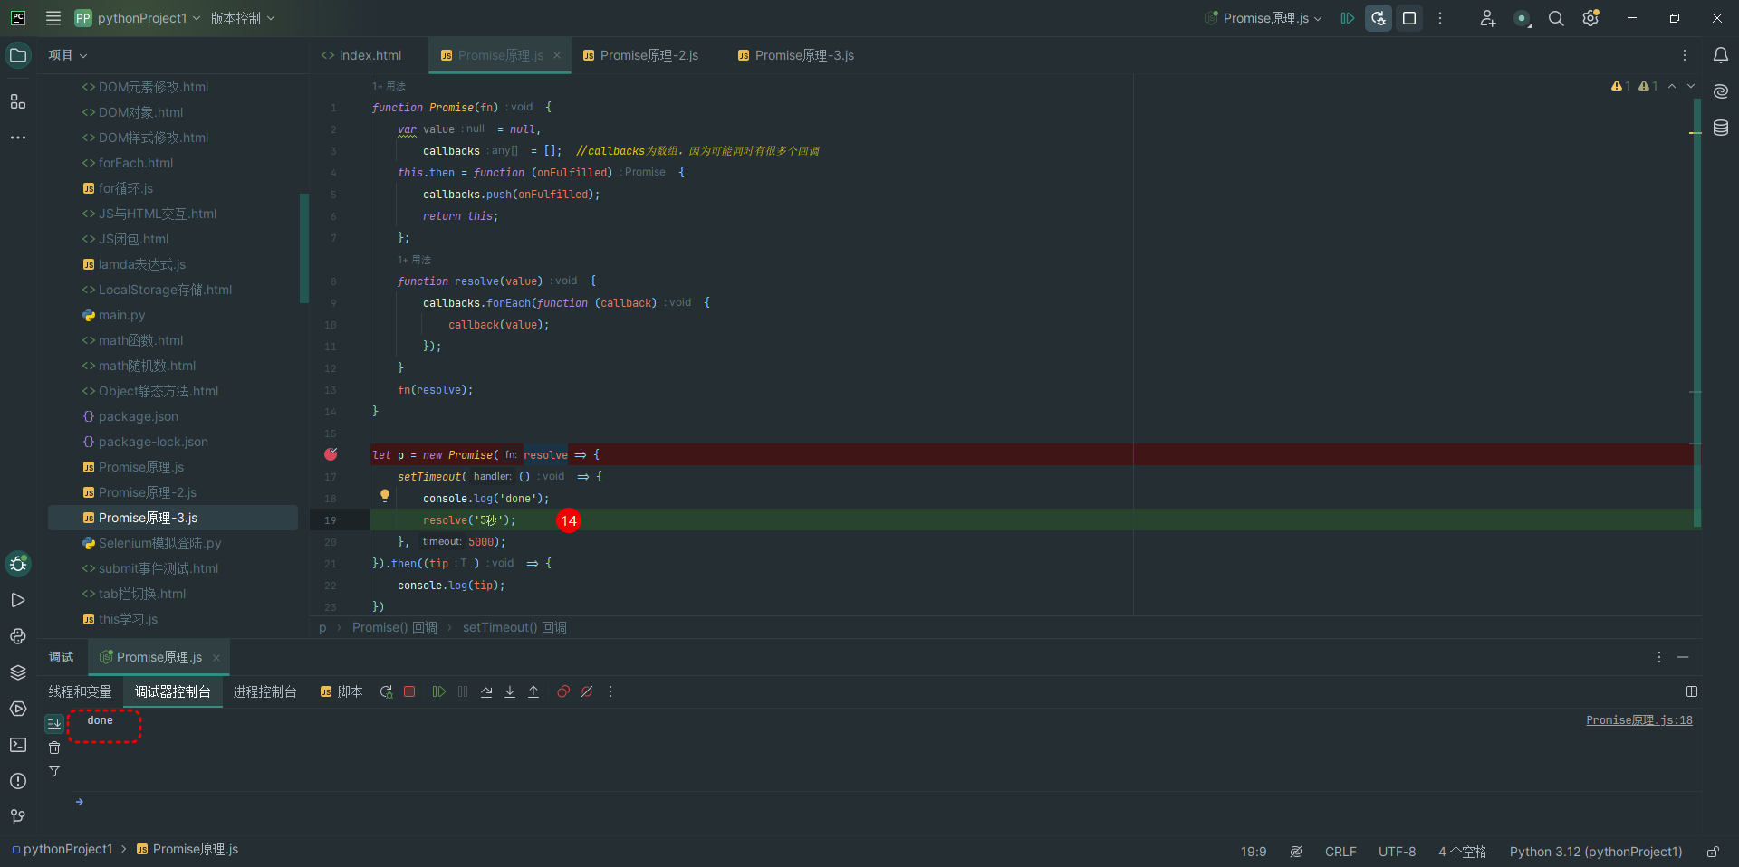
Task: View all breakpoints
Action: coord(563,691)
